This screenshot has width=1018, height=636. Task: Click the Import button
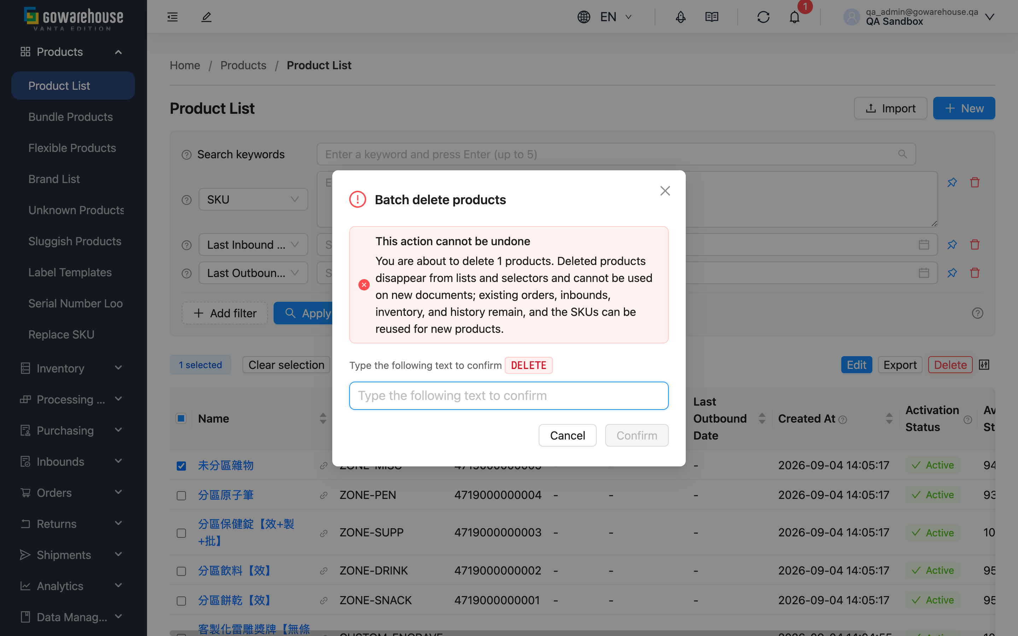pyautogui.click(x=890, y=108)
